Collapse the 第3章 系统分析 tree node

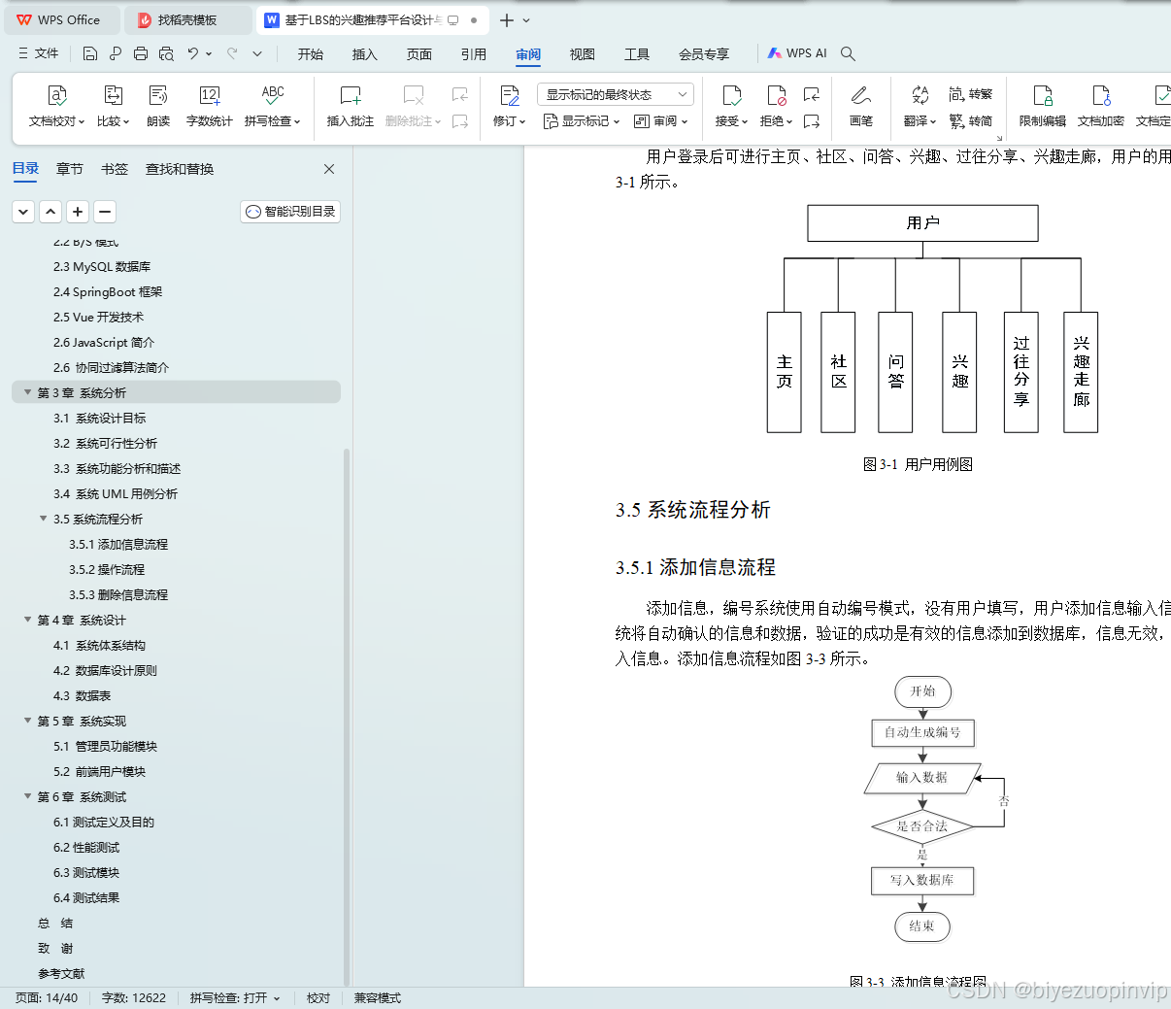(x=27, y=392)
